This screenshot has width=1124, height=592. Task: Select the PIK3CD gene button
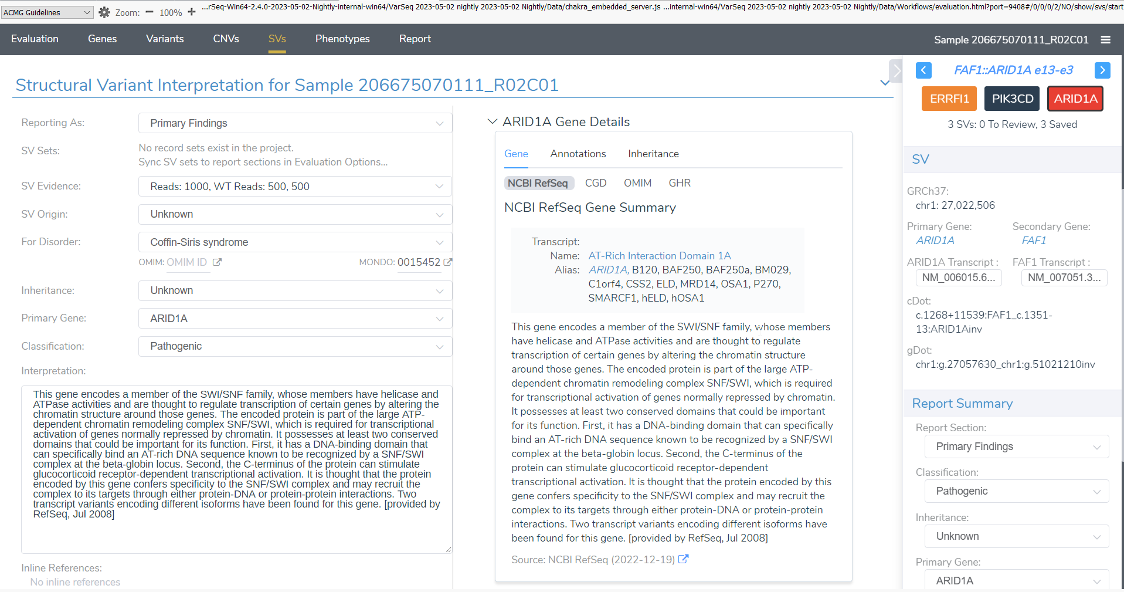pos(1011,99)
